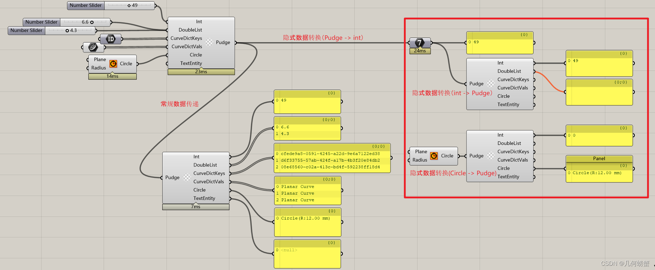This screenshot has width=655, height=270.
Task: Select the <null> row in the bottom panel
Action: click(307, 250)
